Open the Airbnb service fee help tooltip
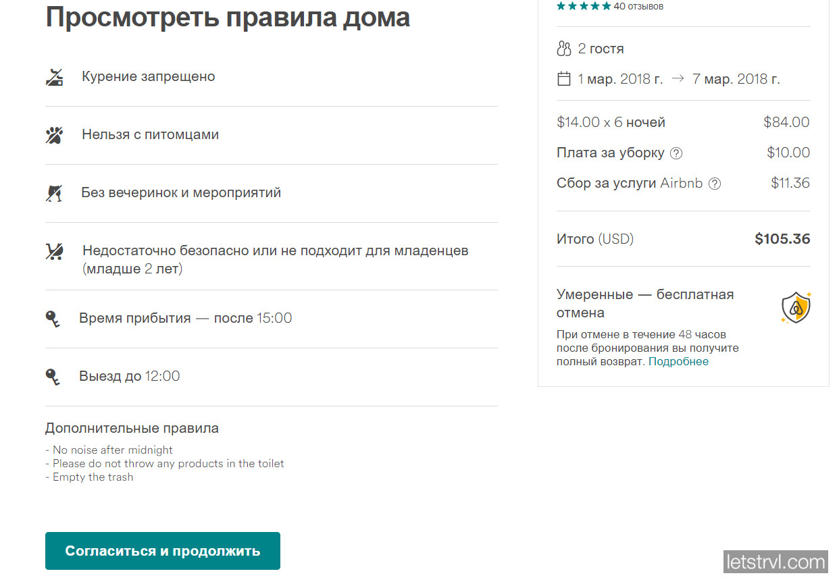 (x=715, y=183)
